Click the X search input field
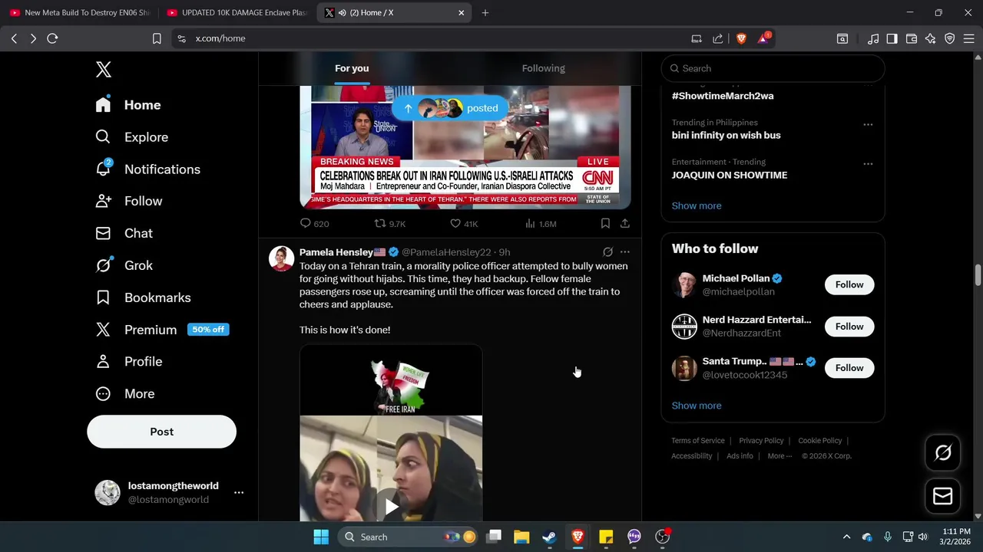 [x=773, y=68]
